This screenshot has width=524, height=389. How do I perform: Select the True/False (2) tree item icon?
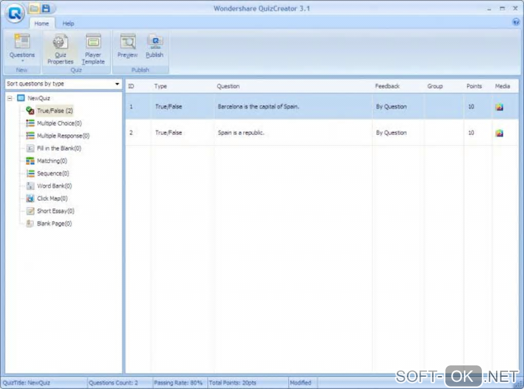[30, 110]
